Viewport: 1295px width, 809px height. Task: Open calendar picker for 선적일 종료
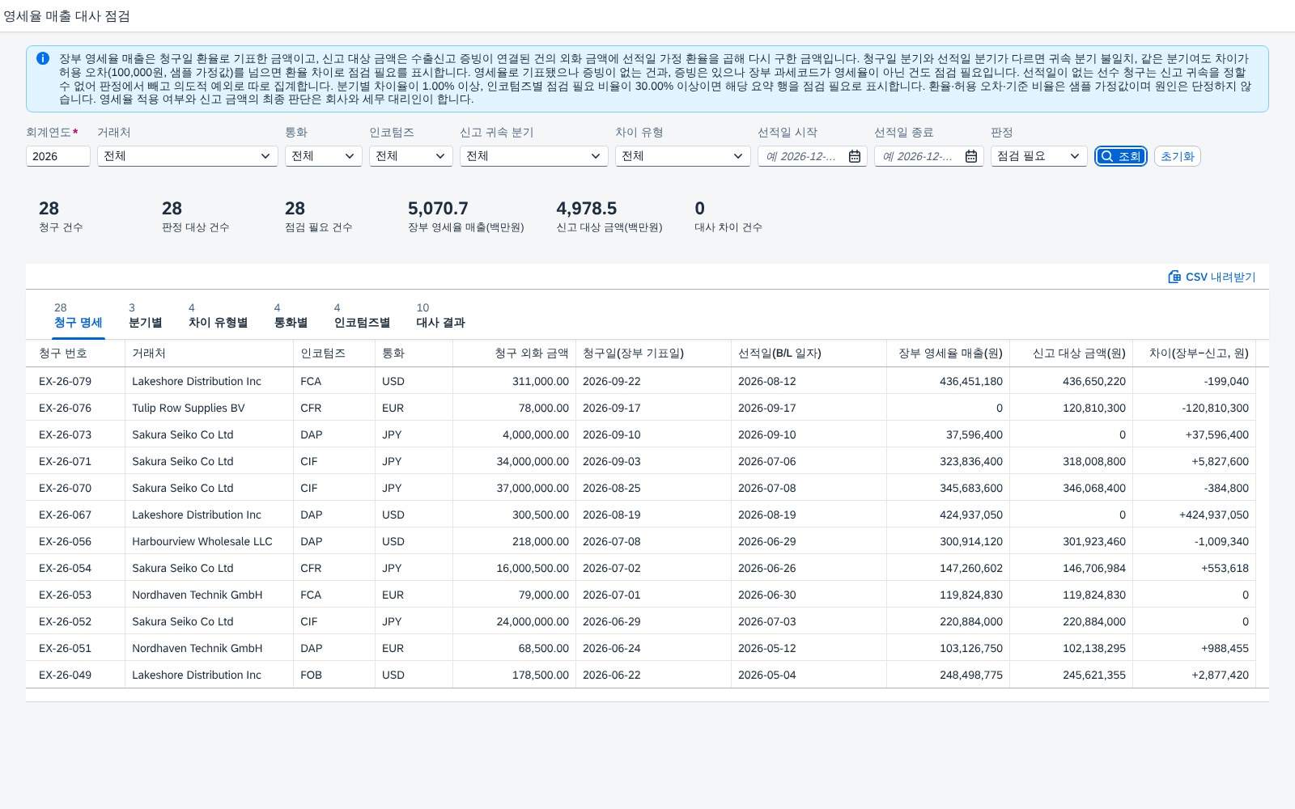click(971, 156)
